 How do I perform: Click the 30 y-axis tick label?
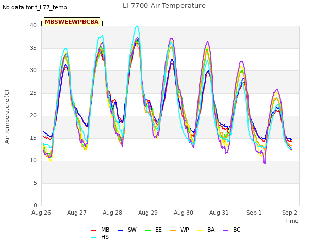(33, 70)
